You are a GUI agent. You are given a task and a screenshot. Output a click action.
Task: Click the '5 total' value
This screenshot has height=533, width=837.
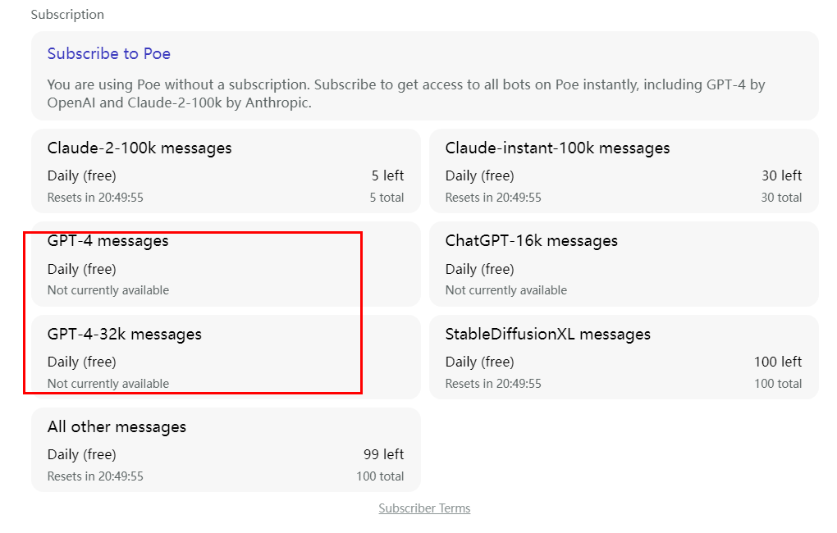[x=386, y=198]
